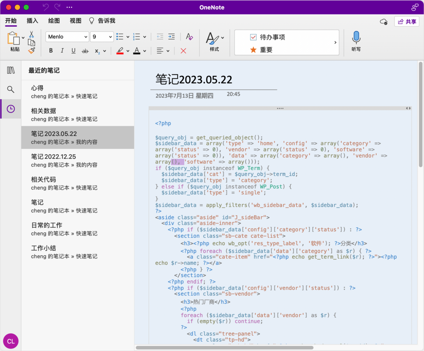This screenshot has height=351, width=424.
Task: Open the 心得 note
Action: 78,92
